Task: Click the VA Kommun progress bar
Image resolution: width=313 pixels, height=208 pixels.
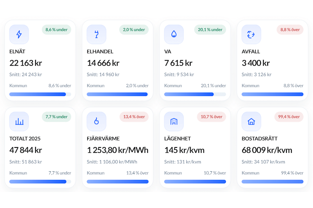Action: [x=195, y=94]
